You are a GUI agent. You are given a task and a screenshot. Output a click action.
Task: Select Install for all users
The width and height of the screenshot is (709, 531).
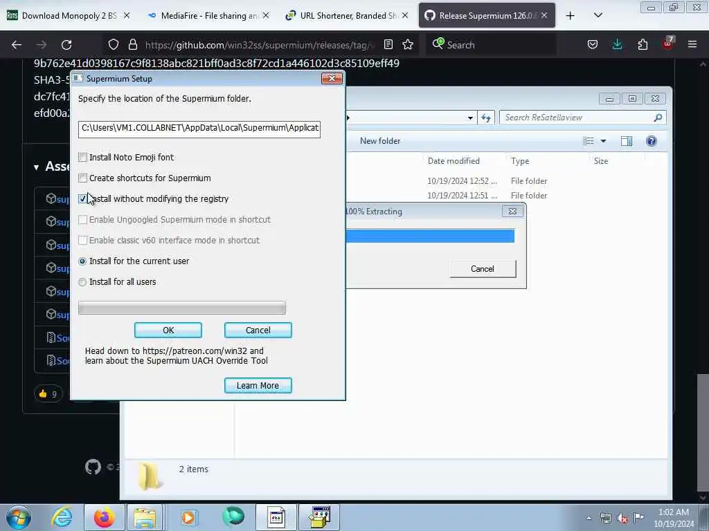(x=82, y=282)
